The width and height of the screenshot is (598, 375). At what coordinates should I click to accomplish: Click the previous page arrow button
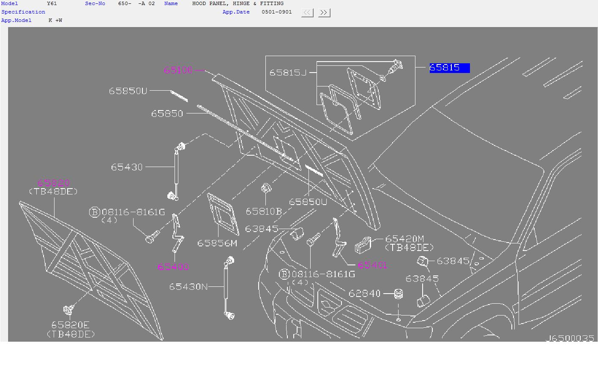[x=307, y=13]
